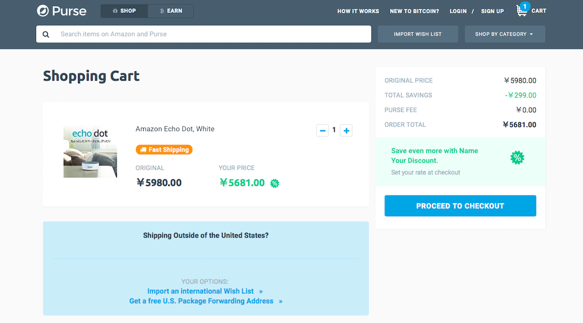Click the Purse logo icon
Screen dimensions: 583x323
click(43, 11)
